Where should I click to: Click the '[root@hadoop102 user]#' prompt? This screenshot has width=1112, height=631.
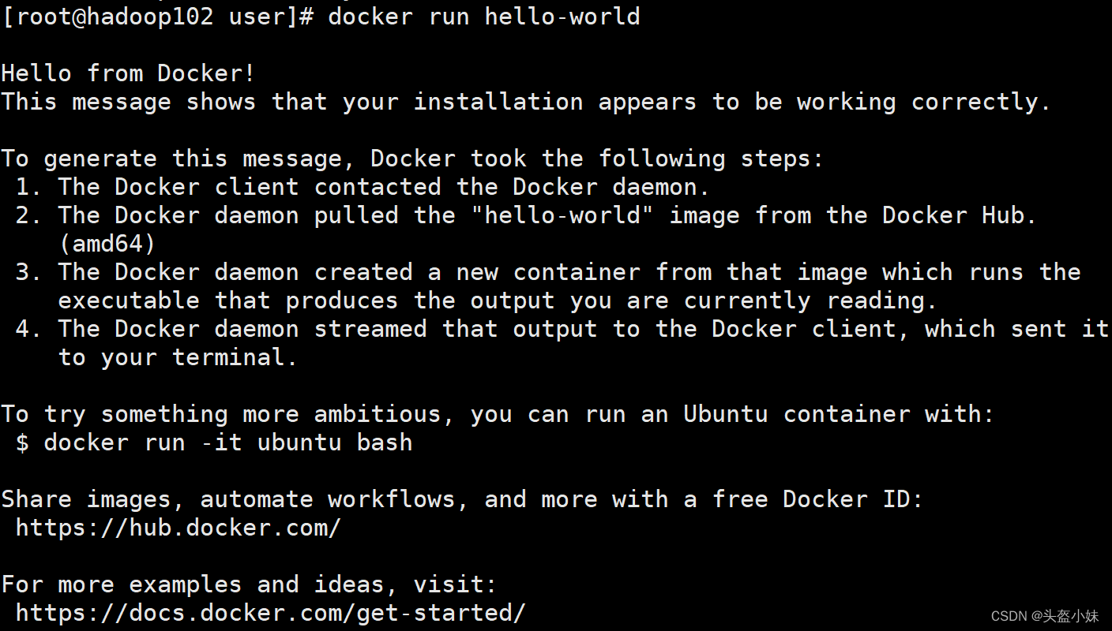point(158,16)
